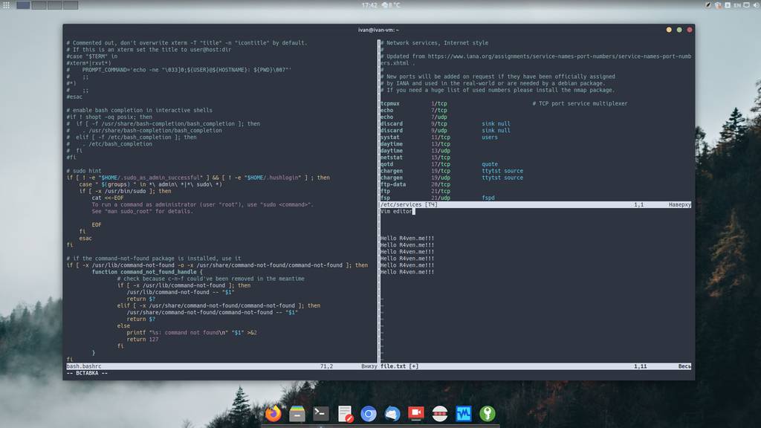Open the system monitor dock icon
Viewport: 761px width, 428px height.
tap(464, 414)
